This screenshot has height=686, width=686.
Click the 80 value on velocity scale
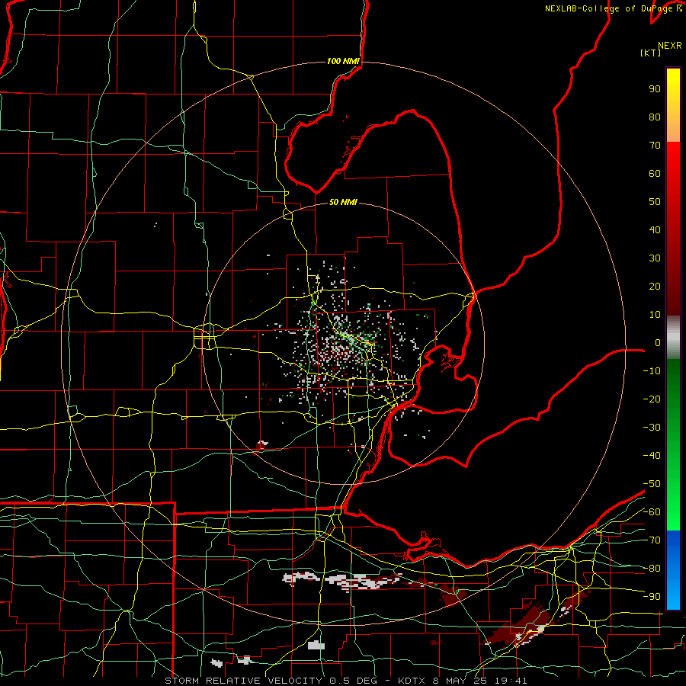[x=655, y=117]
